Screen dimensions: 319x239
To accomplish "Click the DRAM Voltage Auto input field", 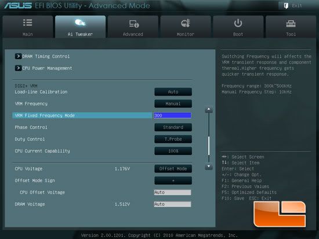I will point(172,204).
